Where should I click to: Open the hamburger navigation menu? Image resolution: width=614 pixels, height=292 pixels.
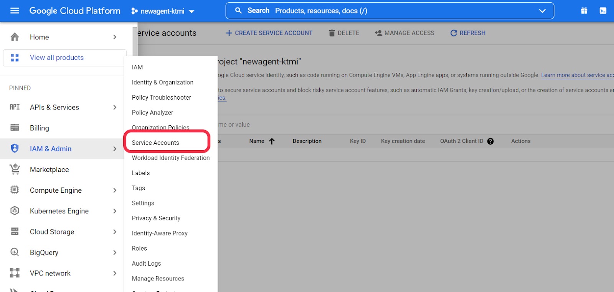(x=15, y=11)
